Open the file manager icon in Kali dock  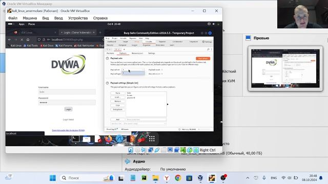[87, 139]
